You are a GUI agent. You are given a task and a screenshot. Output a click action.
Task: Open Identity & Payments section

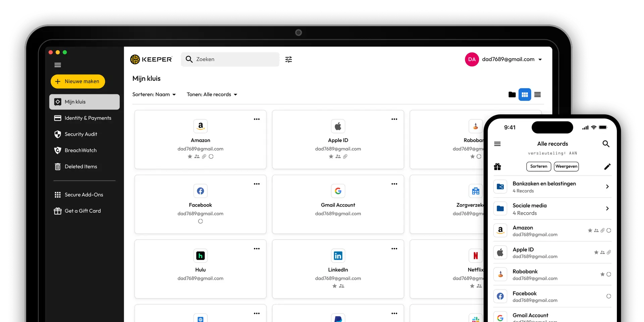[x=83, y=118]
